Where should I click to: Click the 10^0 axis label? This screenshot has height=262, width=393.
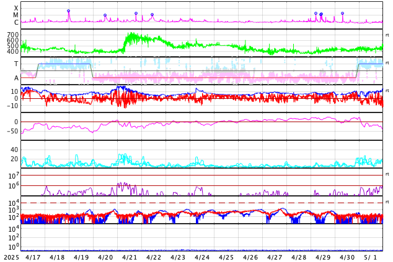coord(14,247)
